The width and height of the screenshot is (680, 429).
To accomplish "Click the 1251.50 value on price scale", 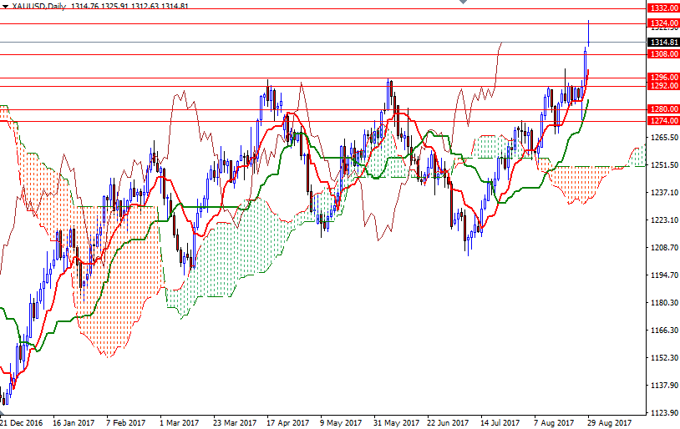I will coord(662,165).
